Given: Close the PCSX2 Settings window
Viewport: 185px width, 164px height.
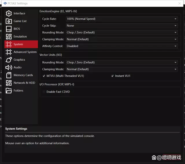Looking at the screenshot, I should [x=180, y=3].
